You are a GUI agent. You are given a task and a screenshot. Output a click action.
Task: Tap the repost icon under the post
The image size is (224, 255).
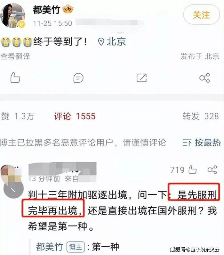click(141, 78)
